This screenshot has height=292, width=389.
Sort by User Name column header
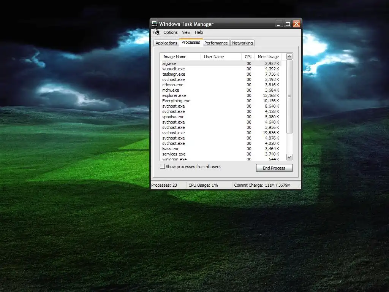point(221,57)
